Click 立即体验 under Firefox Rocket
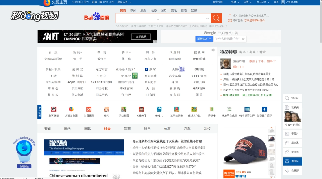This screenshot has width=322, height=179. tap(24, 166)
